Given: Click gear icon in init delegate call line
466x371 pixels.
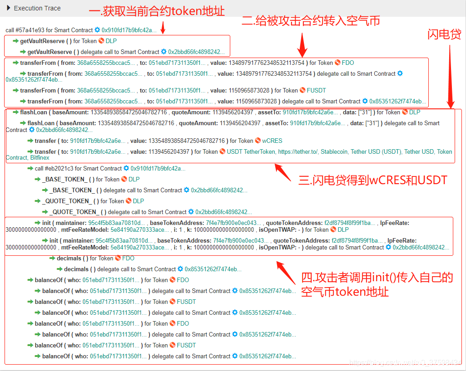Looking at the screenshot, I should click(388, 247).
